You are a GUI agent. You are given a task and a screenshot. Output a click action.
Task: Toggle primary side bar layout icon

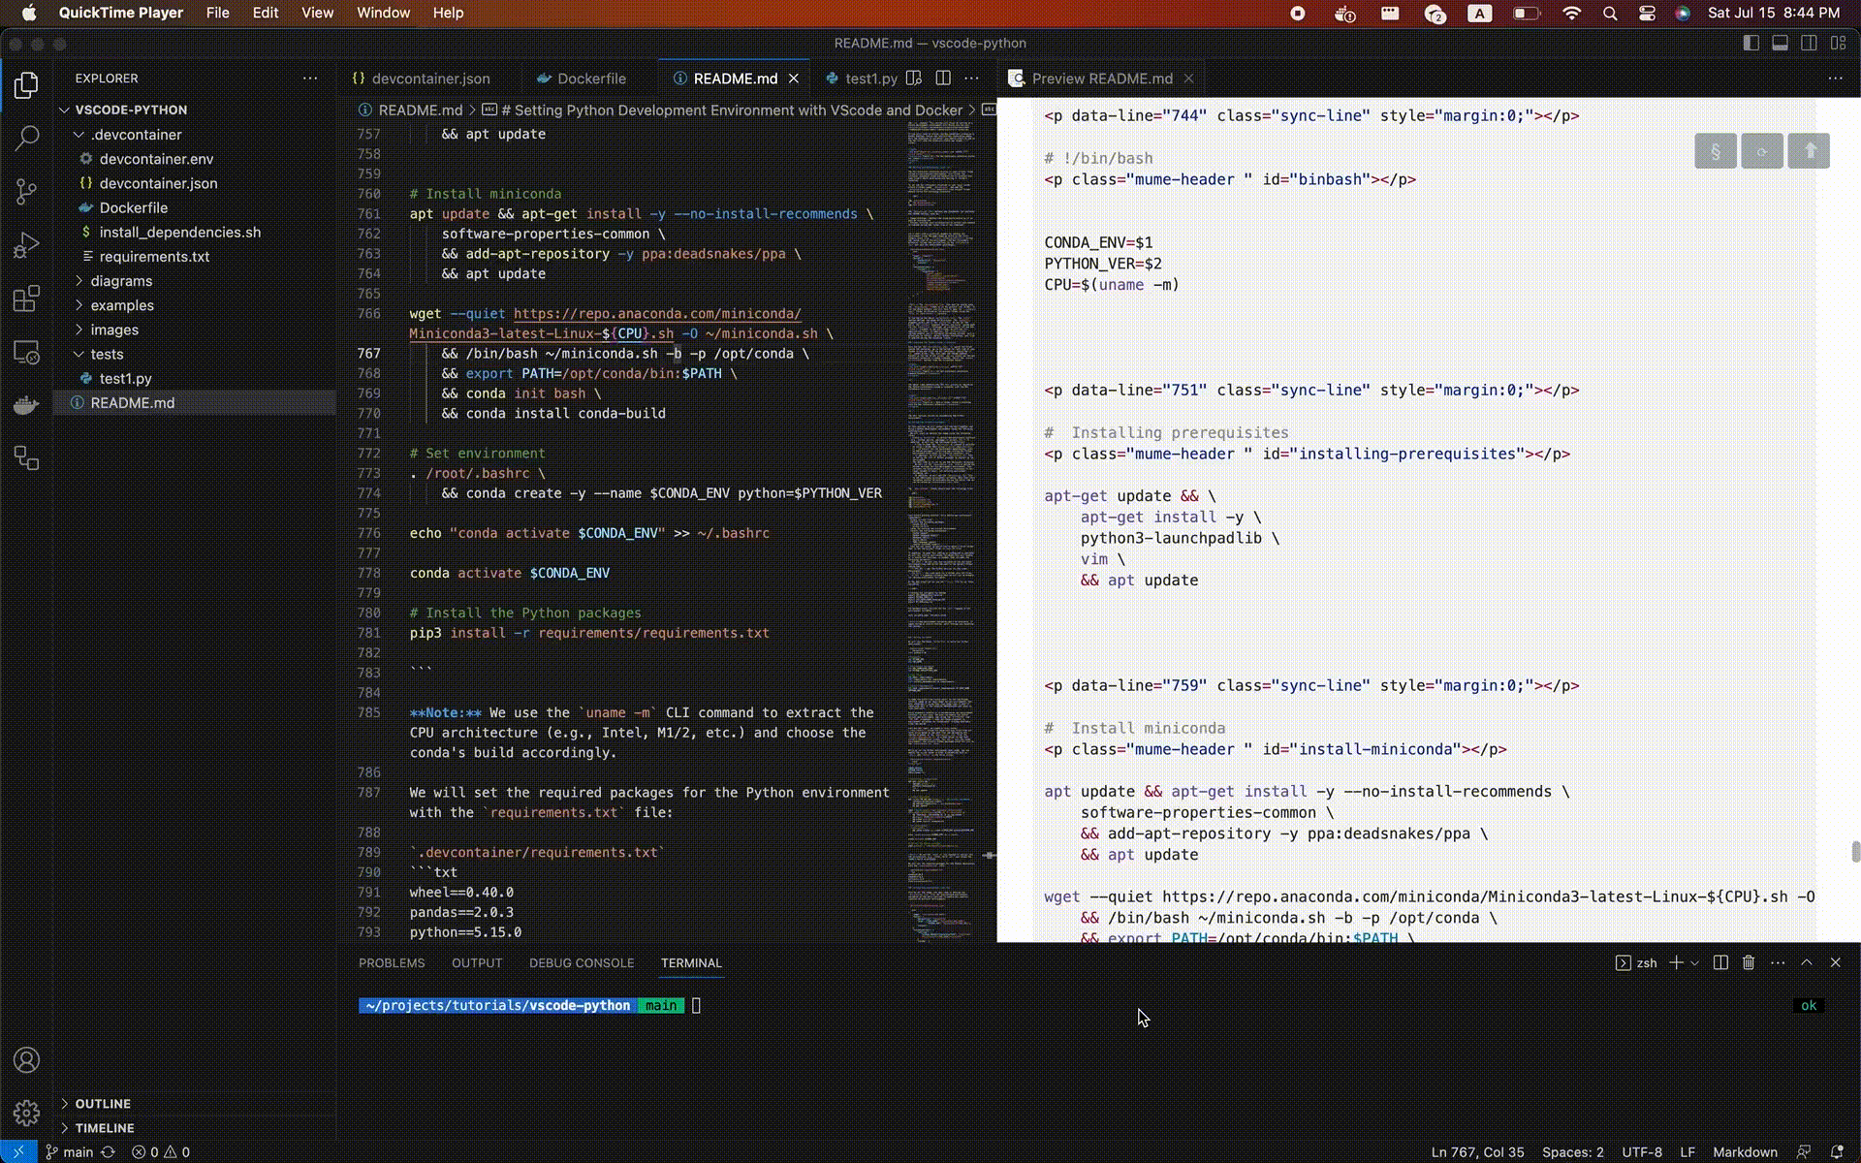point(1751,43)
